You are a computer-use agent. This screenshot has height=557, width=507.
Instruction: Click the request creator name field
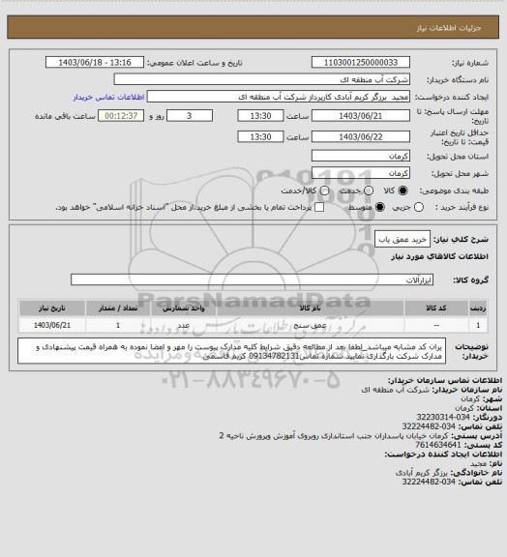click(279, 97)
